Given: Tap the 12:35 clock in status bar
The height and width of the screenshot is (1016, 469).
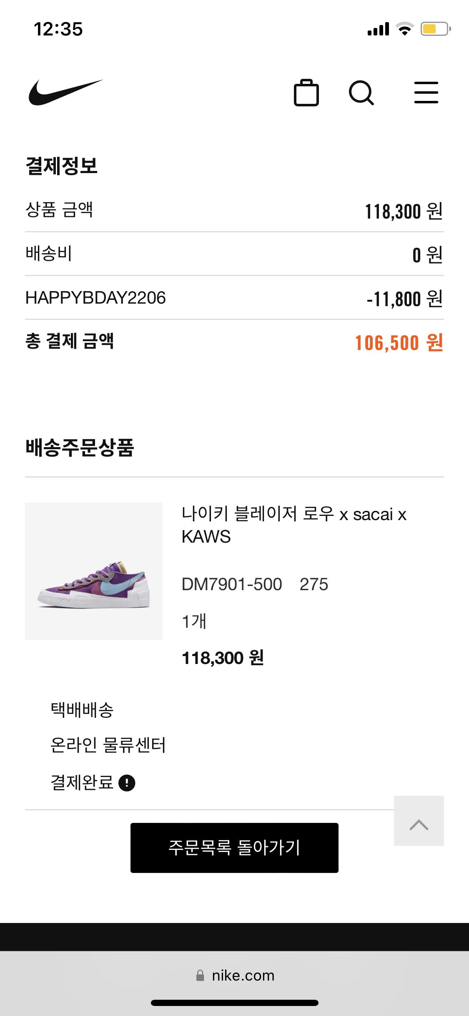Looking at the screenshot, I should [x=58, y=29].
